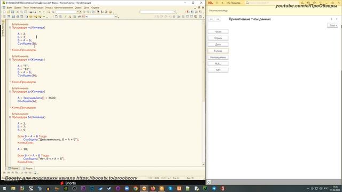Open the procedure list dropdown in second toolbar
The image size is (342, 192).
[116, 17]
